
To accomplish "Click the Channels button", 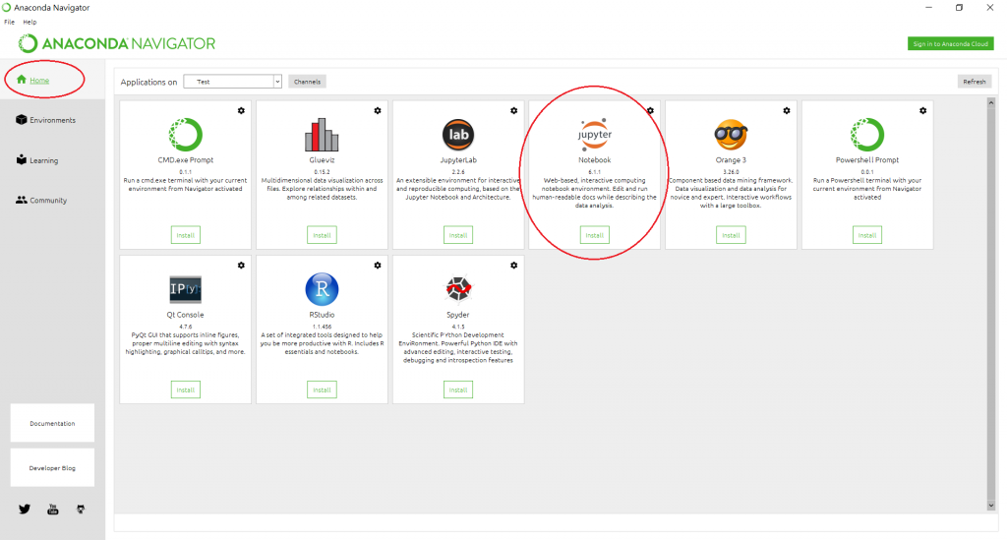I will (x=307, y=82).
